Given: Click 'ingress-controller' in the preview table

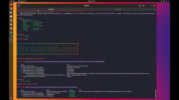Looking at the screenshot, I should [x=73, y=67].
